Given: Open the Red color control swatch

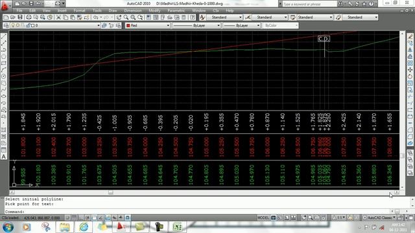Looking at the screenshot, I should coord(128,25).
